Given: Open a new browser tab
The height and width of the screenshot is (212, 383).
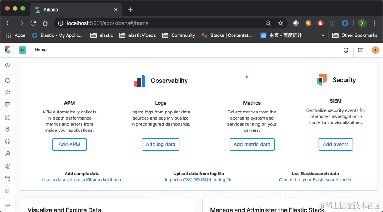Looking at the screenshot, I should tap(130, 10).
